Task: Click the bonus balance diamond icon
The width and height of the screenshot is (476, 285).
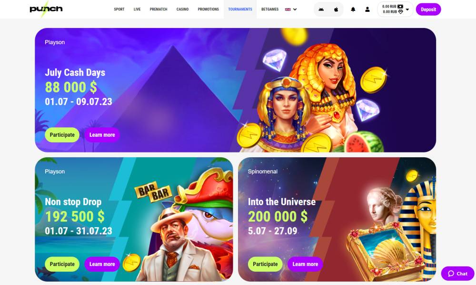Action: [400, 12]
